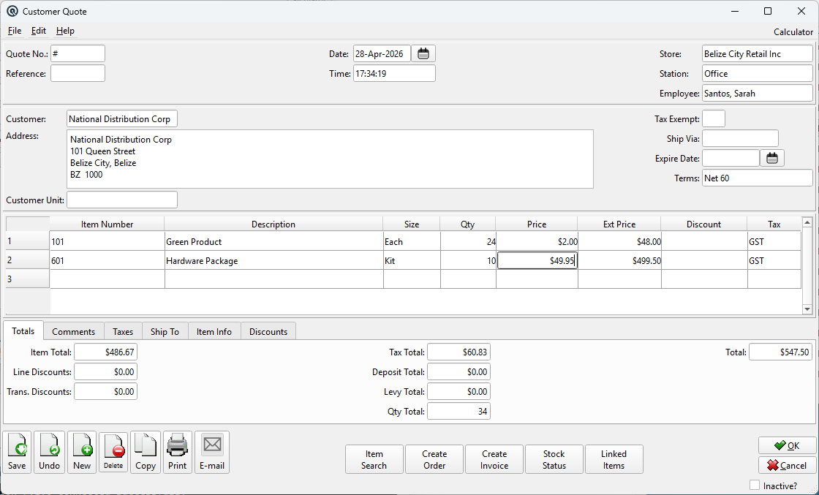The height and width of the screenshot is (495, 819).
Task: Click the Total field showing $547.50
Action: (781, 352)
